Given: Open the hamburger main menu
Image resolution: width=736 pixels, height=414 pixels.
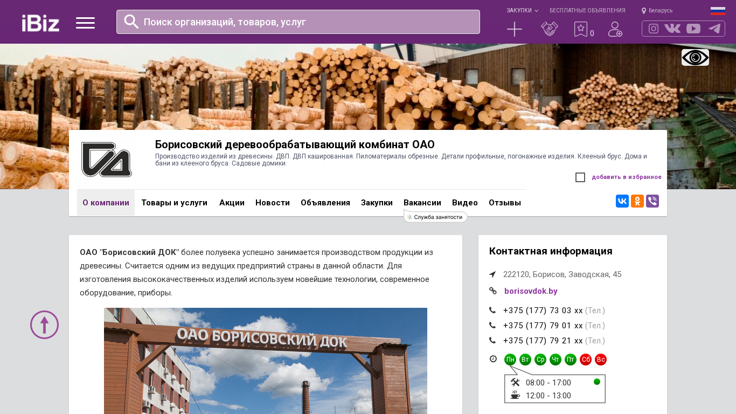Looking at the screenshot, I should coord(85,23).
